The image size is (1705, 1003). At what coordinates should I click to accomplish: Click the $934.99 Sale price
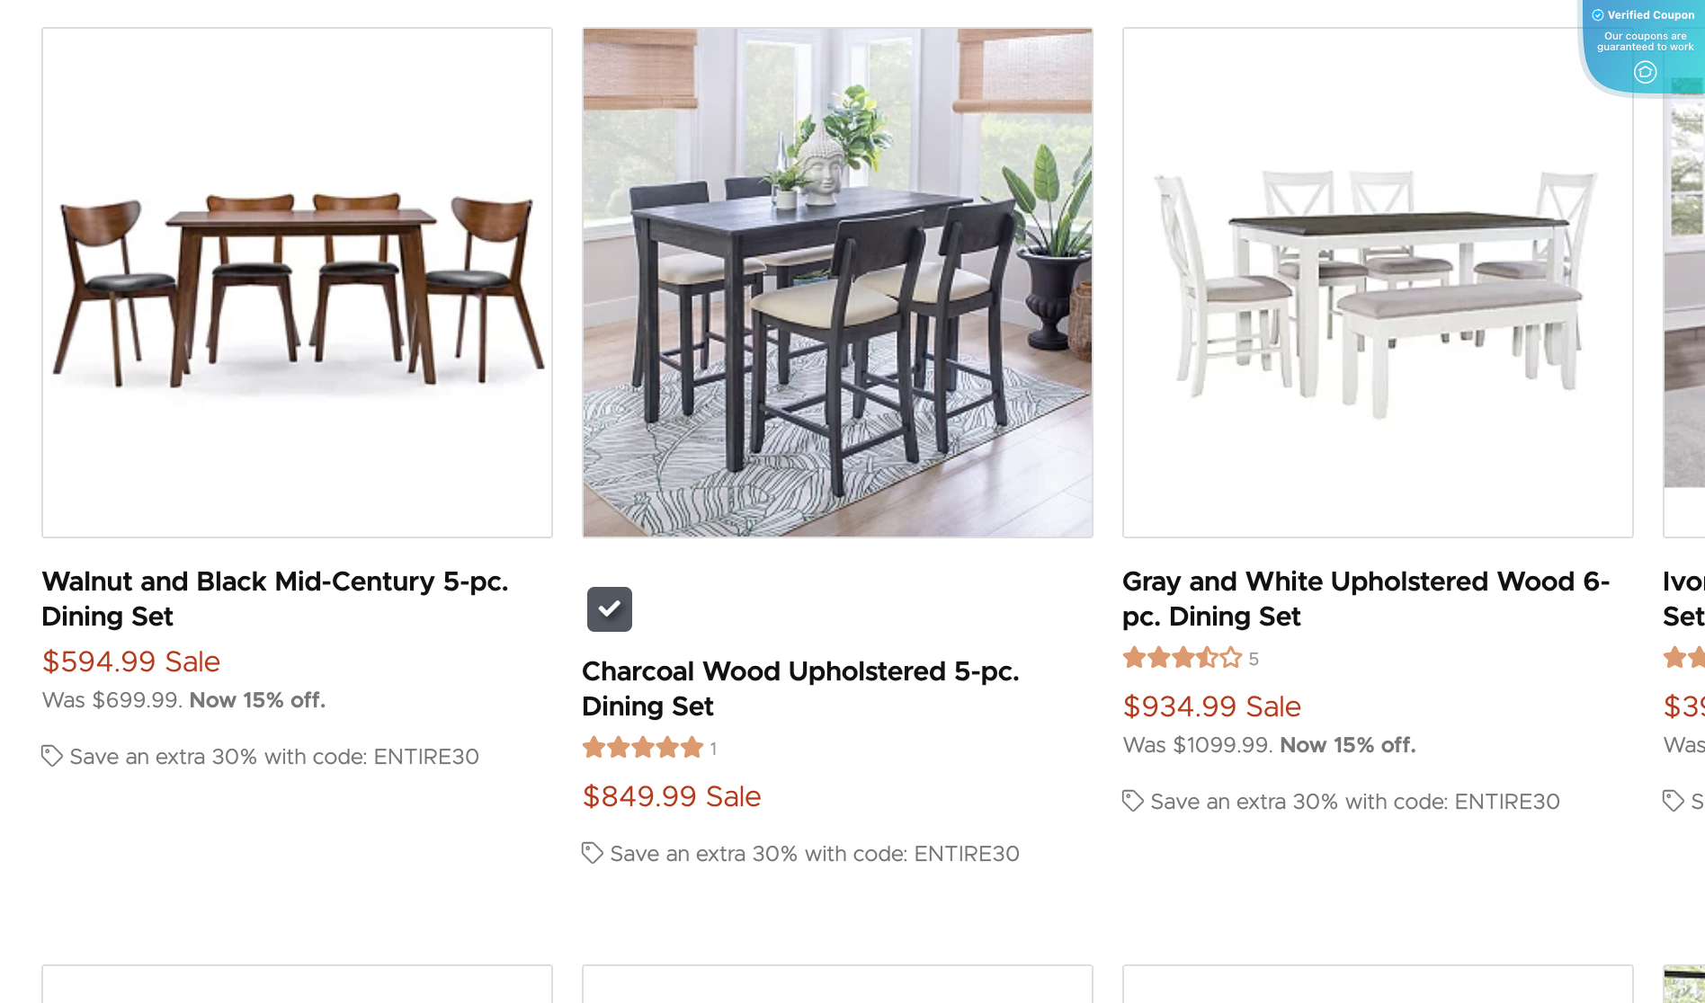[x=1211, y=706]
